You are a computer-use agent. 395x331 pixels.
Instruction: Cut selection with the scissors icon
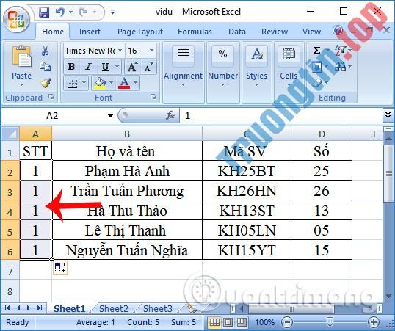tap(46, 51)
